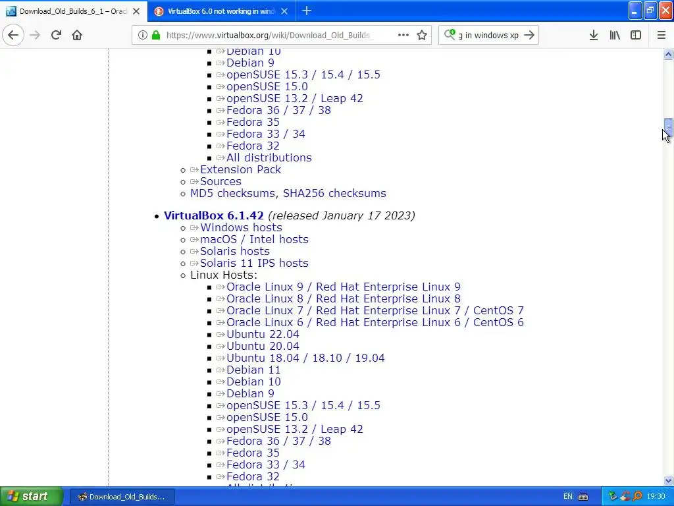674x506 pixels.
Task: Open the first openSUSE 13.2 / Leap 42 link
Action: 294,99
